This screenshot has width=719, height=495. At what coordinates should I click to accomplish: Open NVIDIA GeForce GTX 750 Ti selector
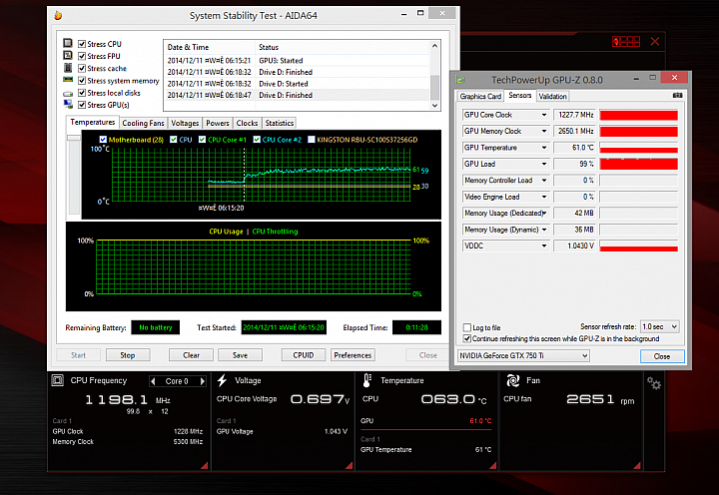(523, 355)
